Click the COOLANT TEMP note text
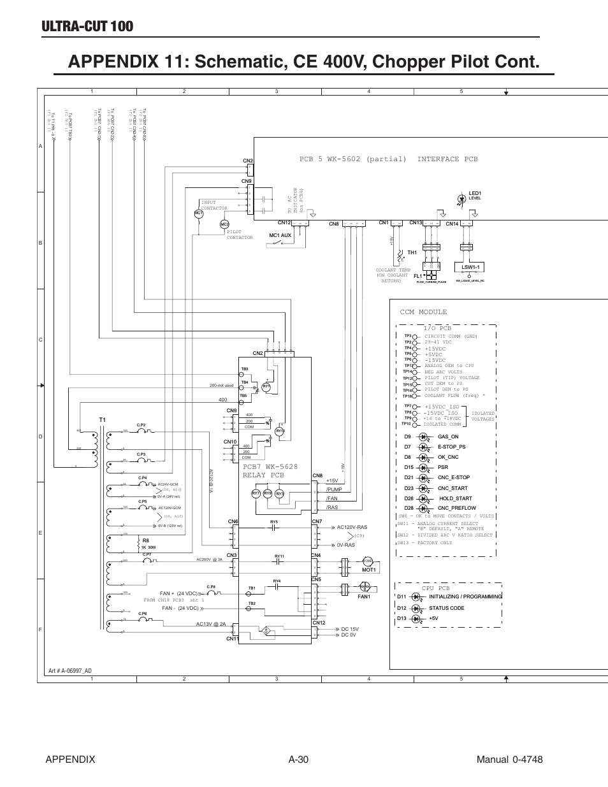 tap(392, 275)
